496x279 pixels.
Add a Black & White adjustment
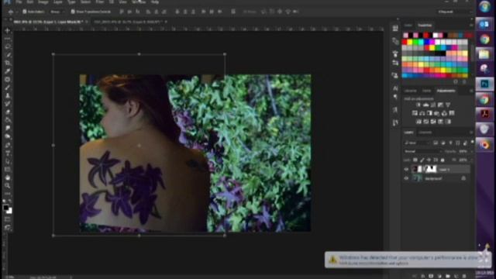[x=429, y=113]
